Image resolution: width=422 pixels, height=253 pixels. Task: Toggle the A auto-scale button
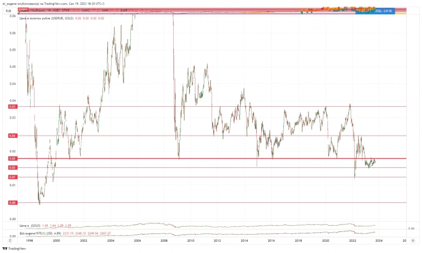(413, 240)
